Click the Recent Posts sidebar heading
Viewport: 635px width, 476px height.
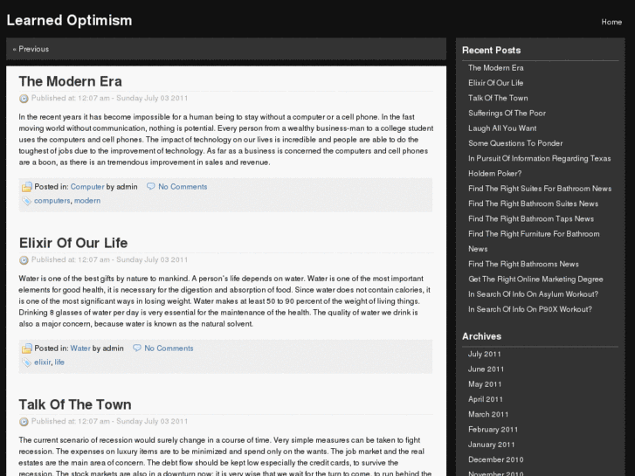point(491,51)
